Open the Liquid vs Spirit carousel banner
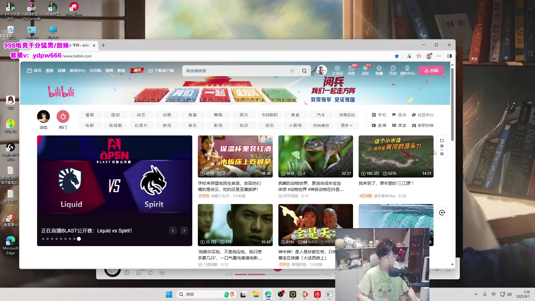535x301 pixels. [115, 191]
